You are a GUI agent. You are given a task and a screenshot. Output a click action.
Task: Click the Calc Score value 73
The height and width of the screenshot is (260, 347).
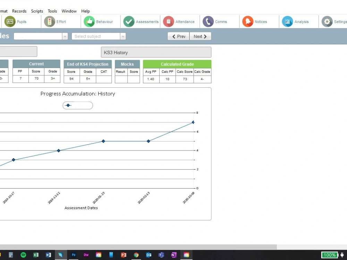185,79
